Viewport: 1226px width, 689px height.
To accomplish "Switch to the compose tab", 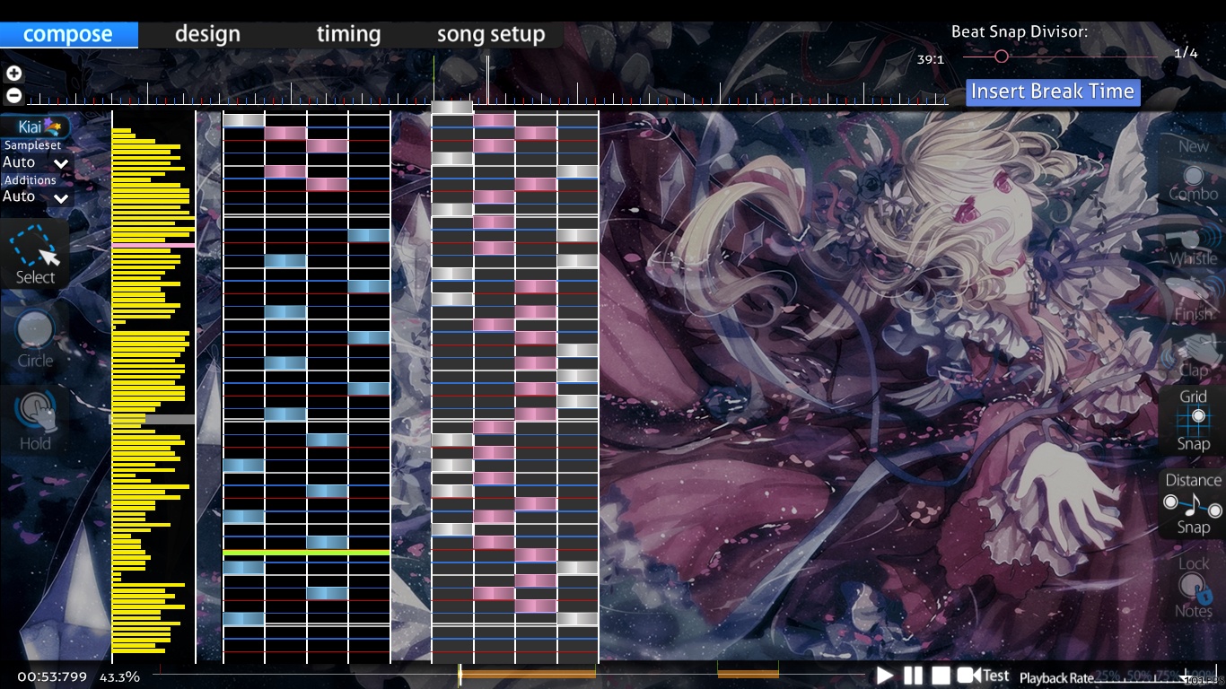I will click(x=68, y=34).
